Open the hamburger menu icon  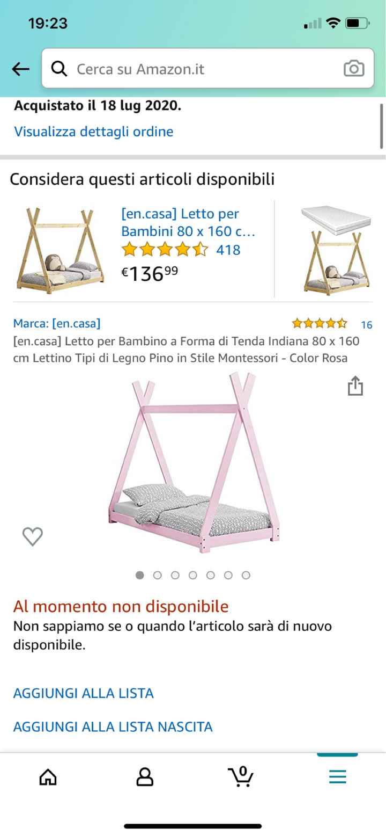[337, 776]
